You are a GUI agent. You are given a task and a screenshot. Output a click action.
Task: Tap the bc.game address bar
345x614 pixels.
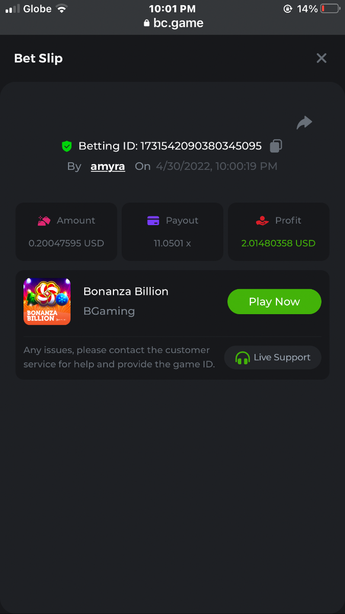[x=173, y=23]
